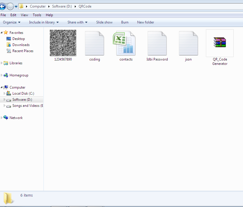The width and height of the screenshot is (243, 207).
Task: Click the Network icon
Action: click(6, 118)
